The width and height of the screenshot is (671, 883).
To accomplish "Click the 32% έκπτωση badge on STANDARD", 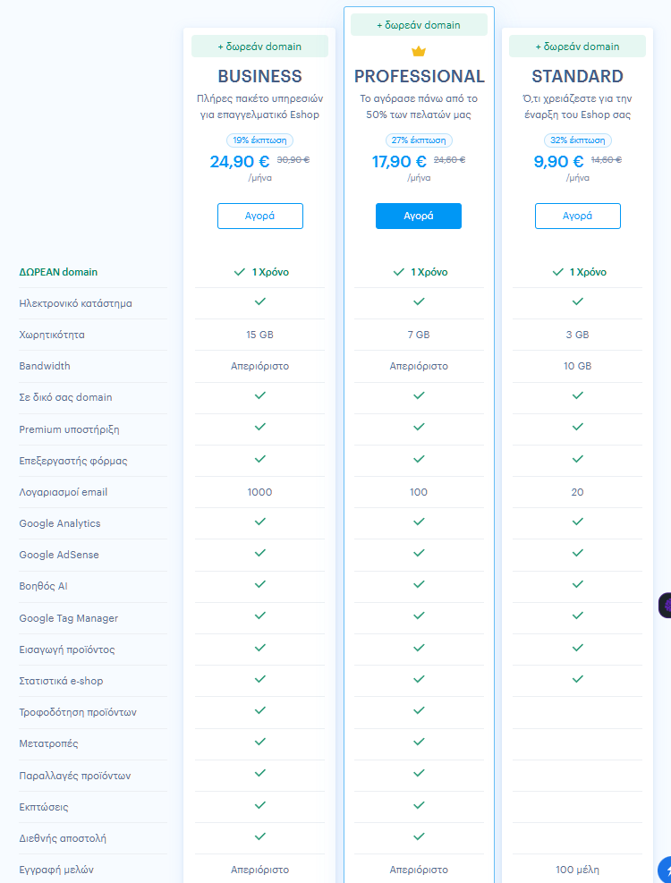I will coord(578,140).
